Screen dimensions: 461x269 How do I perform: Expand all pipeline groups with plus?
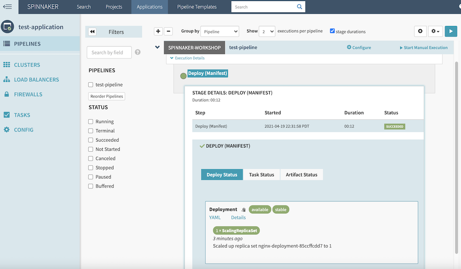158,31
